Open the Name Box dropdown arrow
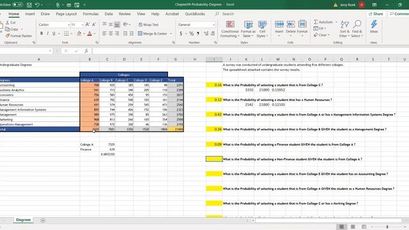409x230 pixels. (x=50, y=51)
